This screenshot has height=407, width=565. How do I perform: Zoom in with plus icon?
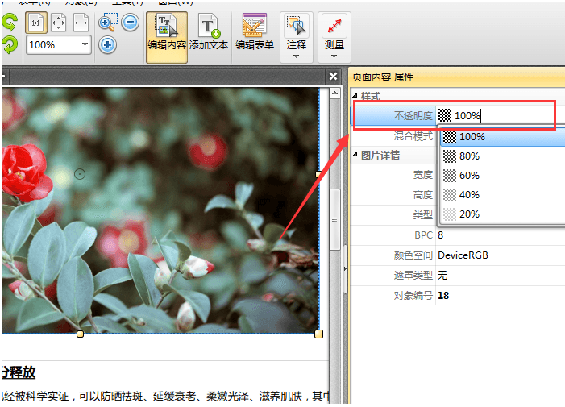point(107,44)
